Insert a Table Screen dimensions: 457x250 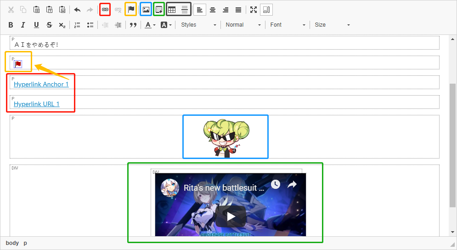172,10
